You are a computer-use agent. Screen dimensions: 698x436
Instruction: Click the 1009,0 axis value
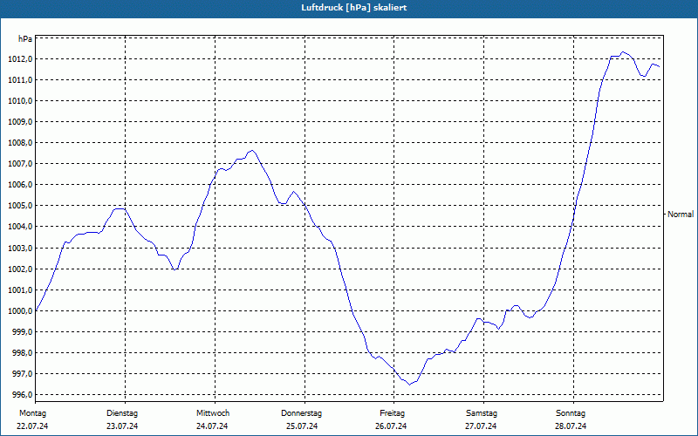(x=20, y=122)
